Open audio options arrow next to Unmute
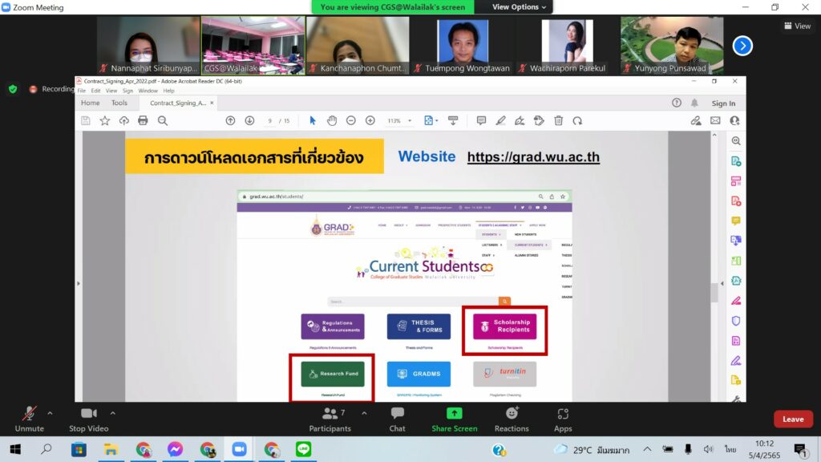This screenshot has width=821, height=462. 50,413
